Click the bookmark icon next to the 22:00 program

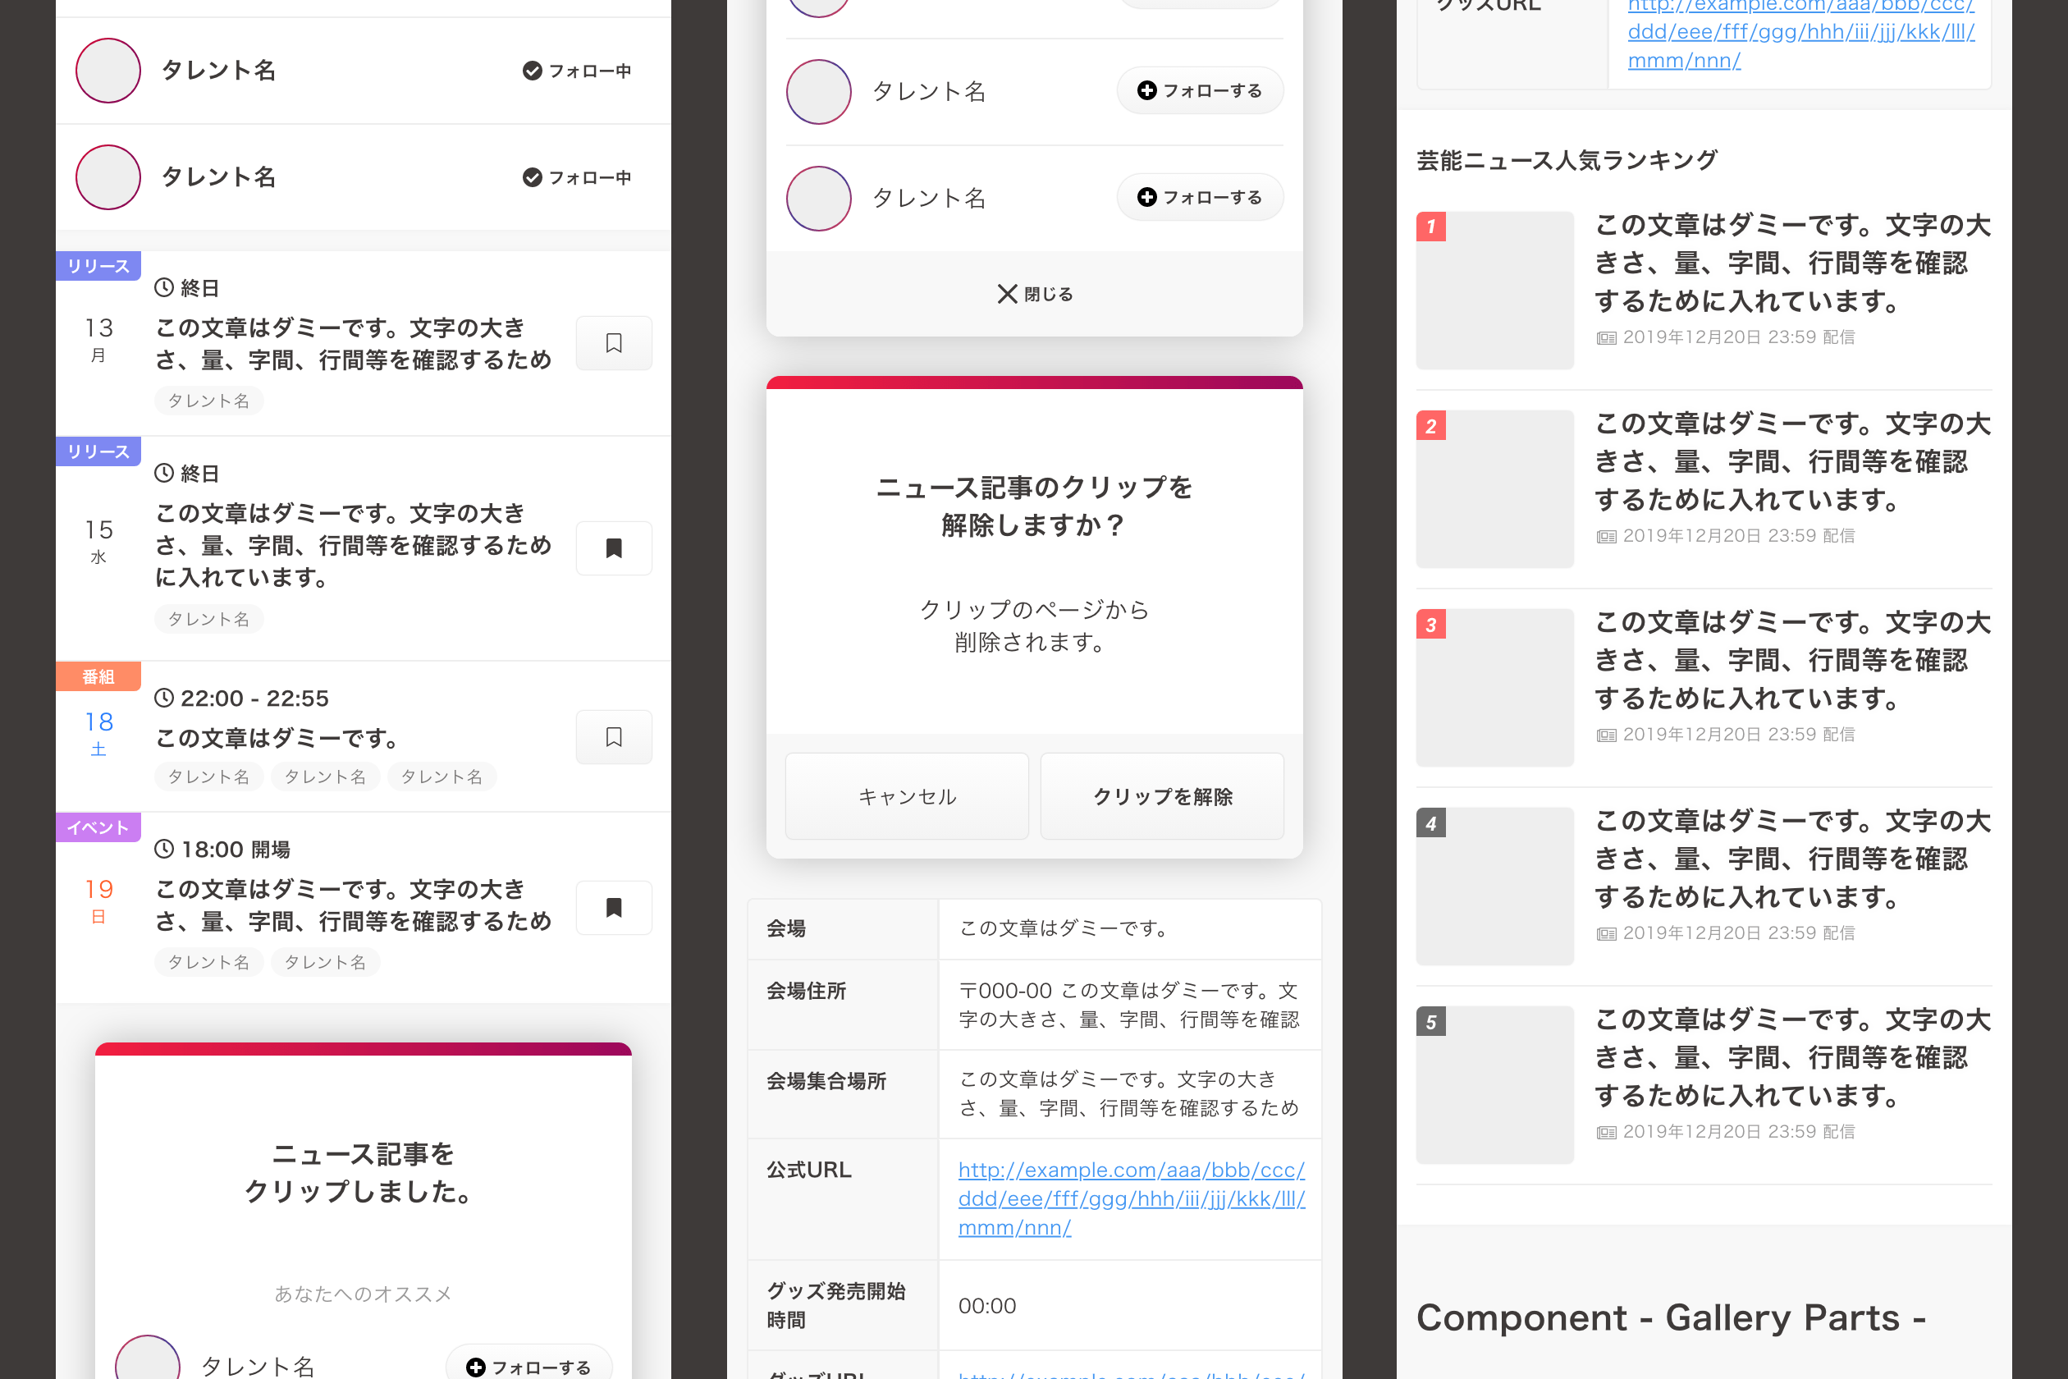[613, 737]
